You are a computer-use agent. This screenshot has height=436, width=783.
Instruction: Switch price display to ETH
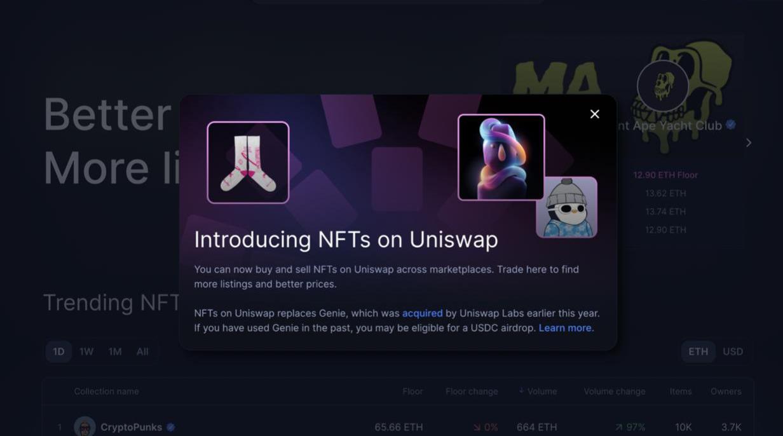point(698,351)
